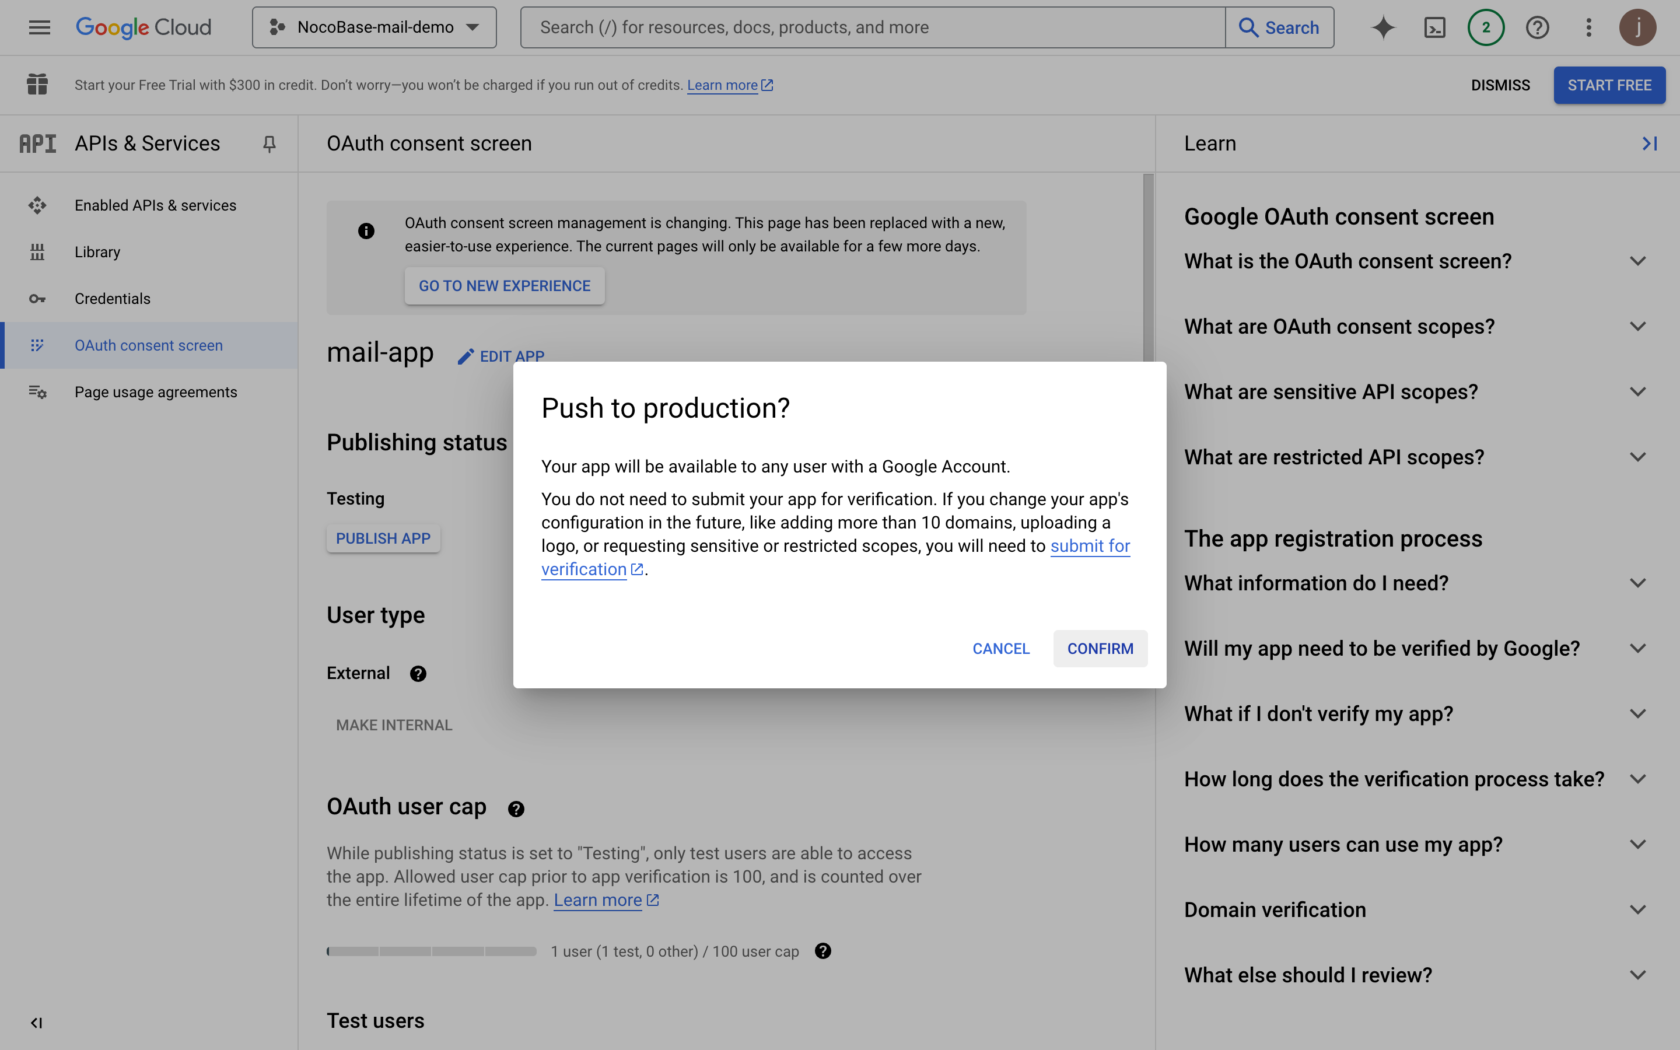Collapse the Learn side panel
The height and width of the screenshot is (1050, 1680).
coord(1650,143)
